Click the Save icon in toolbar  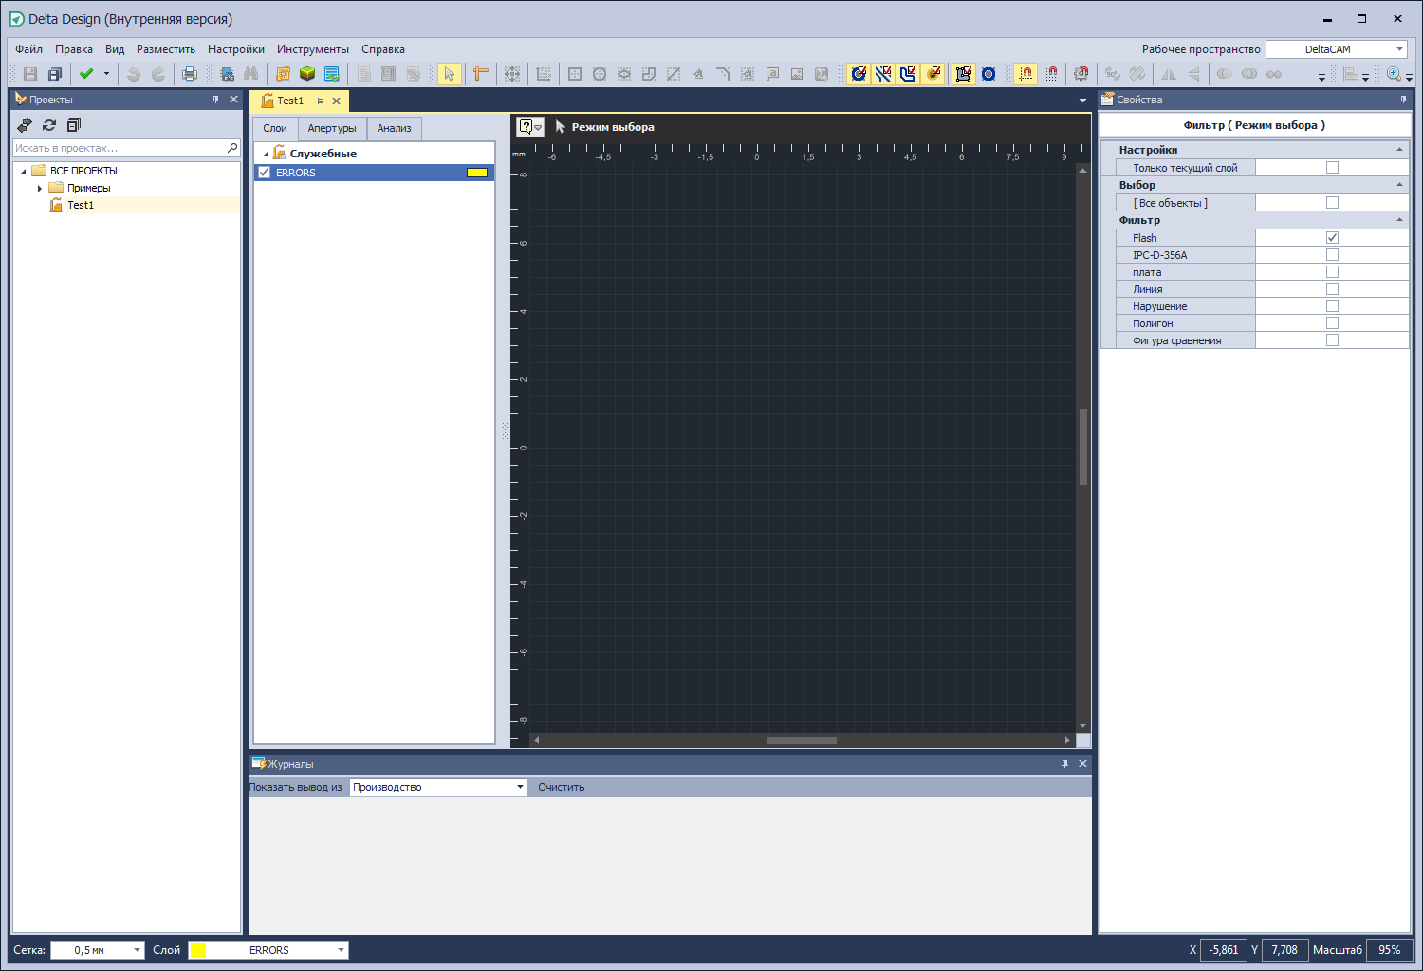tap(30, 74)
